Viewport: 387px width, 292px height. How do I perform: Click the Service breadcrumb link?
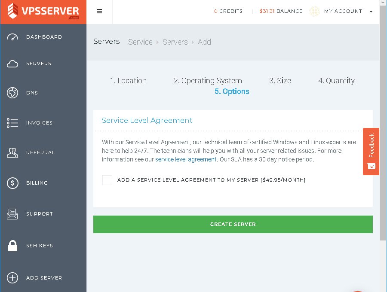[141, 42]
